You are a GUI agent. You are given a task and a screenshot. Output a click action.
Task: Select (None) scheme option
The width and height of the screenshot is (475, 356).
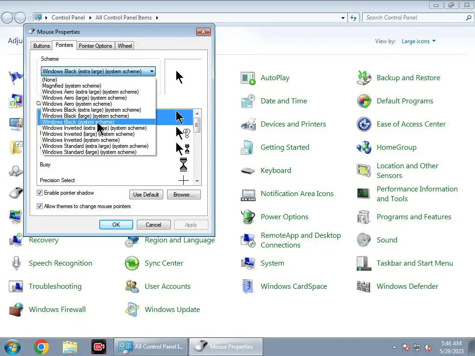click(x=98, y=80)
